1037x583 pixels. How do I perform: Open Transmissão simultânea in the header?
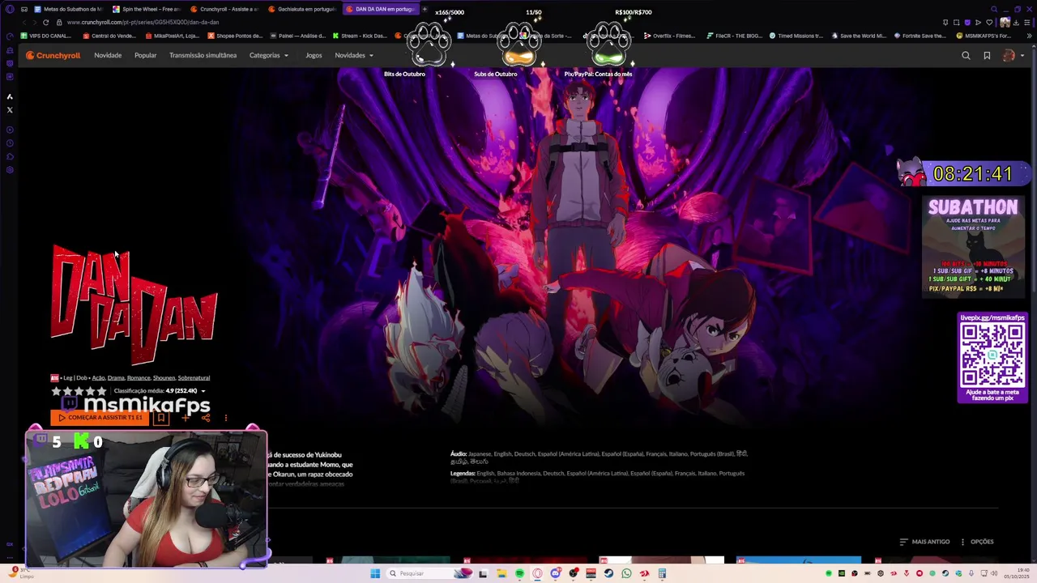click(x=203, y=55)
